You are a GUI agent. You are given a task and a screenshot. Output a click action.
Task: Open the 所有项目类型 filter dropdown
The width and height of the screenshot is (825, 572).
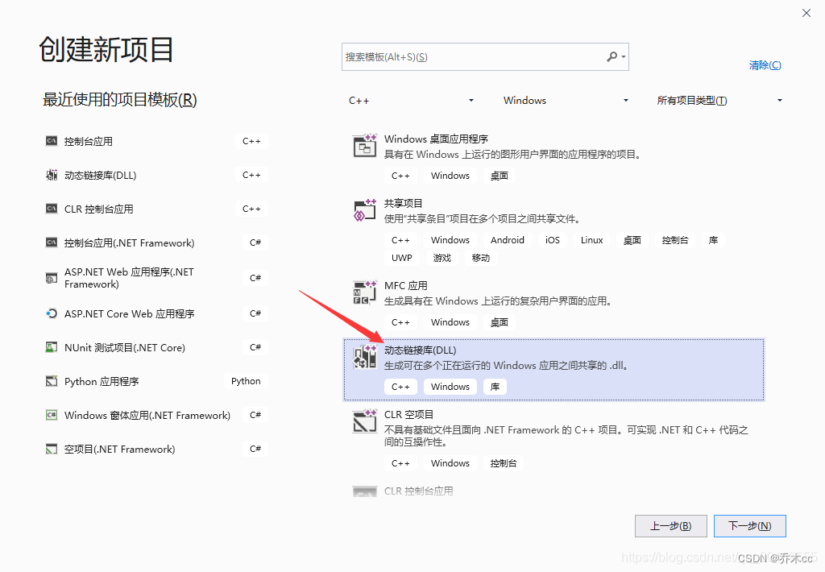click(x=719, y=101)
